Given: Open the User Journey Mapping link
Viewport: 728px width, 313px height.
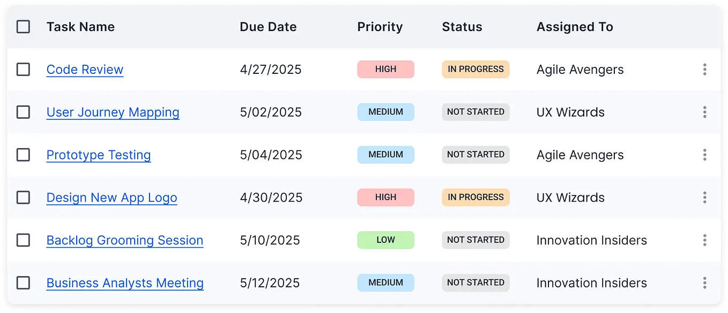Looking at the screenshot, I should (113, 112).
